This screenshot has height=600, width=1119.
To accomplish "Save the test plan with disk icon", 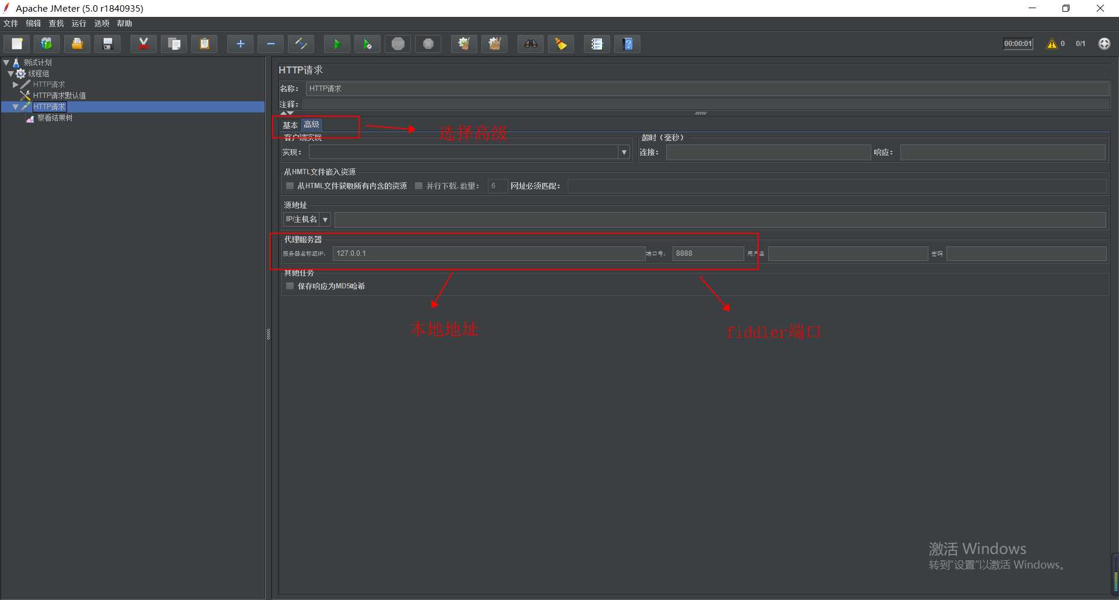I will point(107,44).
